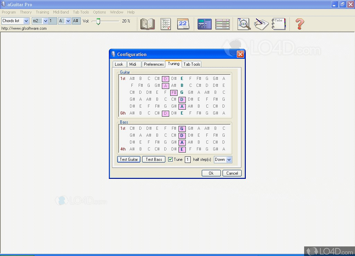Open the midi mixer icon
Viewport: 355px width, 256px height.
pos(205,24)
